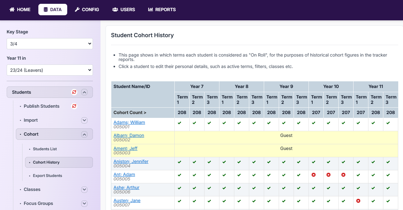Open Aniston; Jennifer's student details link
Screen dimensions: 403x210
[131, 161]
